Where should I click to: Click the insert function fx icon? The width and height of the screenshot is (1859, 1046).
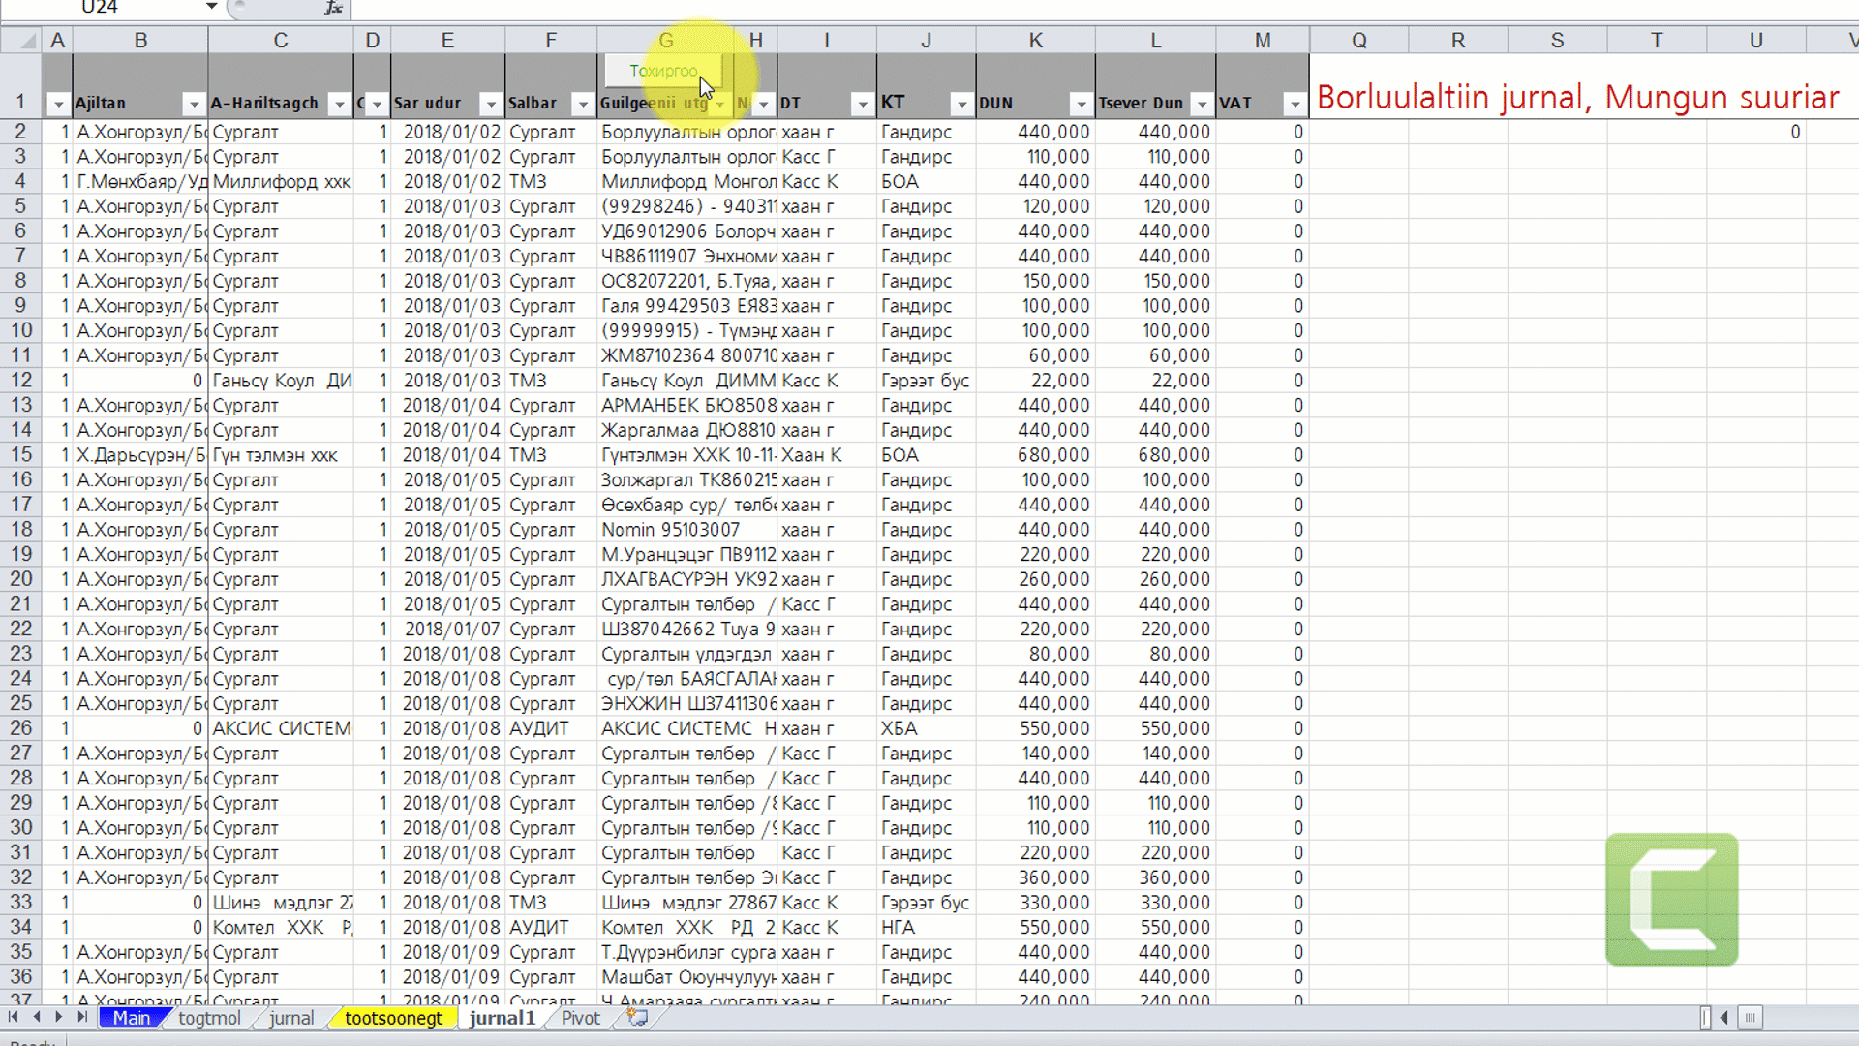[333, 8]
